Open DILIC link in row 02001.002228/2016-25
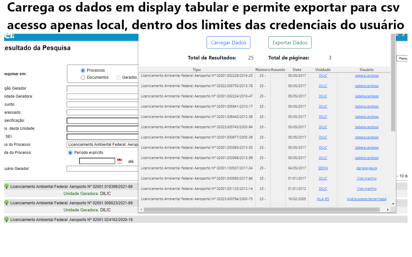The height and width of the screenshot is (257, 412). 323,75
